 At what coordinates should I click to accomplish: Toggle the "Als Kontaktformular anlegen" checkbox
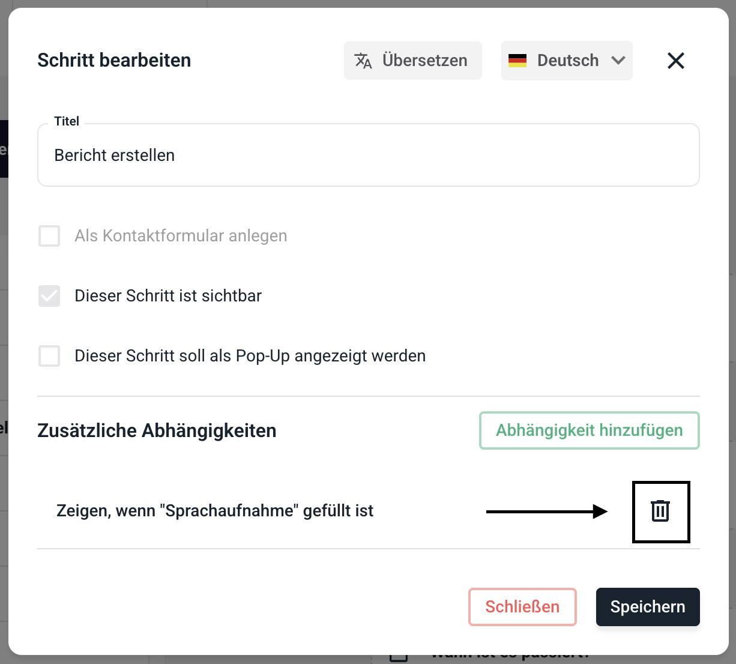pos(49,236)
